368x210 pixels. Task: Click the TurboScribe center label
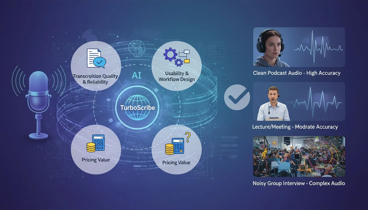coord(138,107)
